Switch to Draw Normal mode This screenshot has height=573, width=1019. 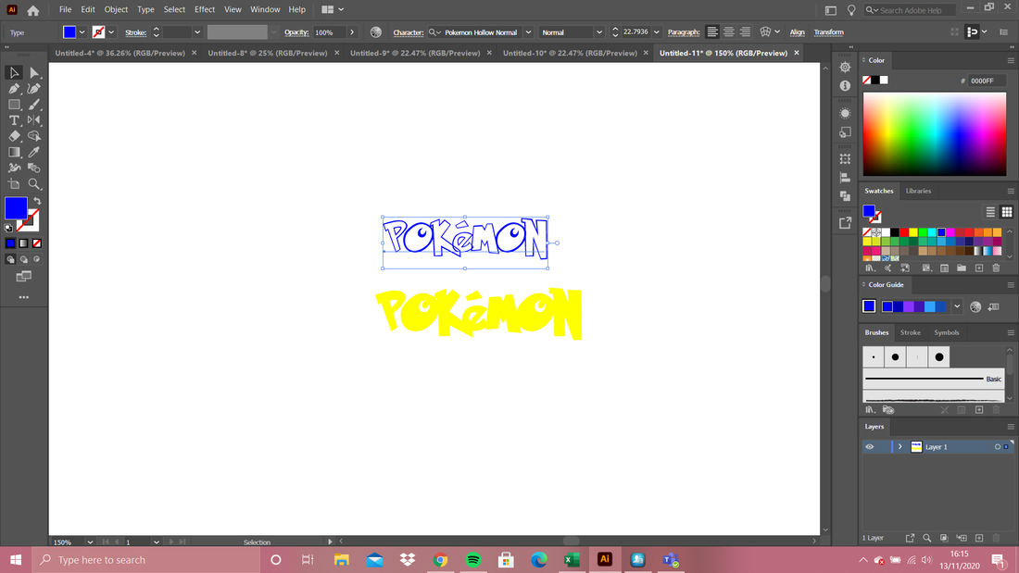pyautogui.click(x=10, y=259)
